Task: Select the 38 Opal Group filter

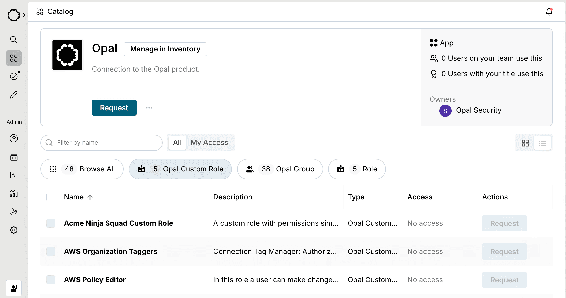Action: (x=280, y=169)
